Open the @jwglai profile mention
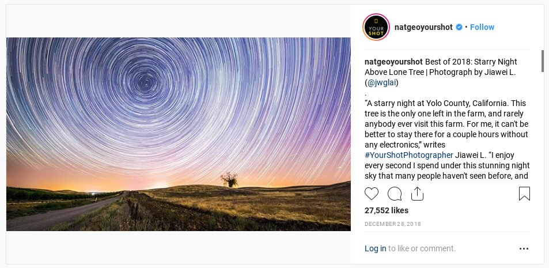 381,83
